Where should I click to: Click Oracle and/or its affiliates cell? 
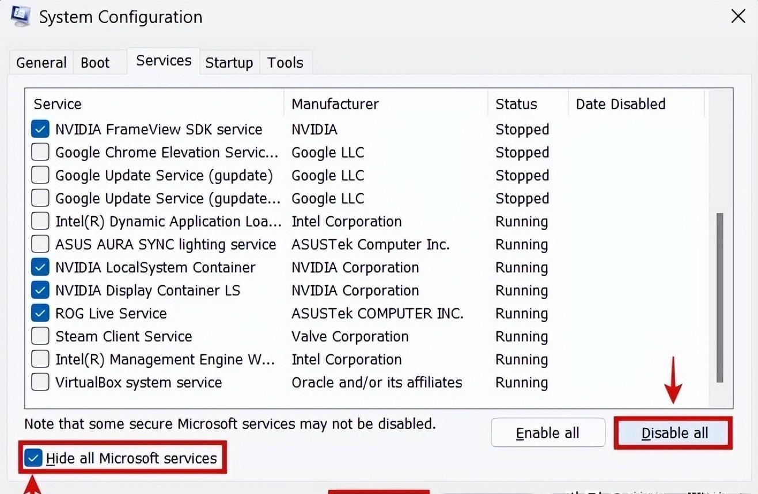pyautogui.click(x=377, y=382)
